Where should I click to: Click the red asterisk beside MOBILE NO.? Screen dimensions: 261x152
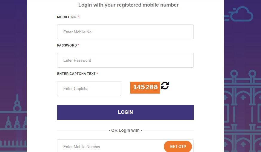click(79, 17)
